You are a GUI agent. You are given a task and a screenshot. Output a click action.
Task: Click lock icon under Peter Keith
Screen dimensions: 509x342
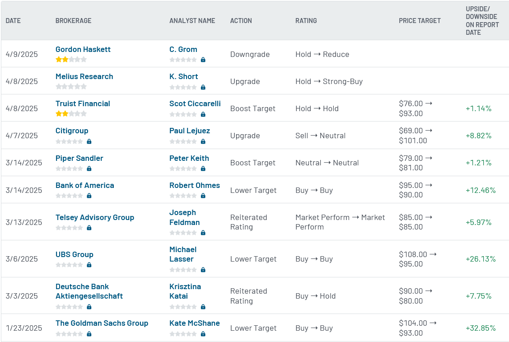(x=203, y=169)
